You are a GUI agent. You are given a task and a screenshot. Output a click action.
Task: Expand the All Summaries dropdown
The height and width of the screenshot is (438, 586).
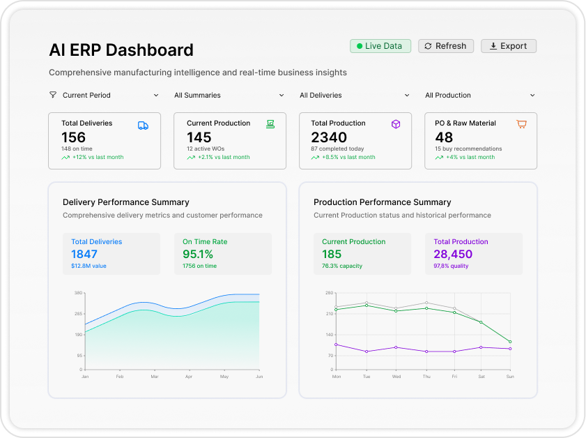(x=229, y=95)
